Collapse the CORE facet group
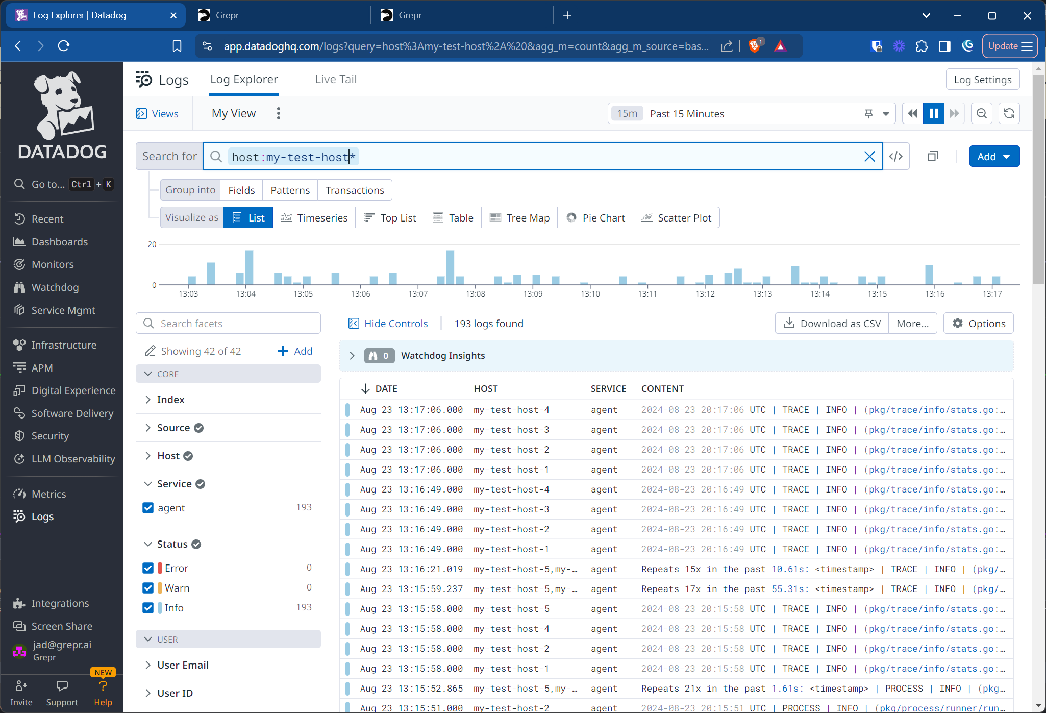The width and height of the screenshot is (1046, 713). 228,374
